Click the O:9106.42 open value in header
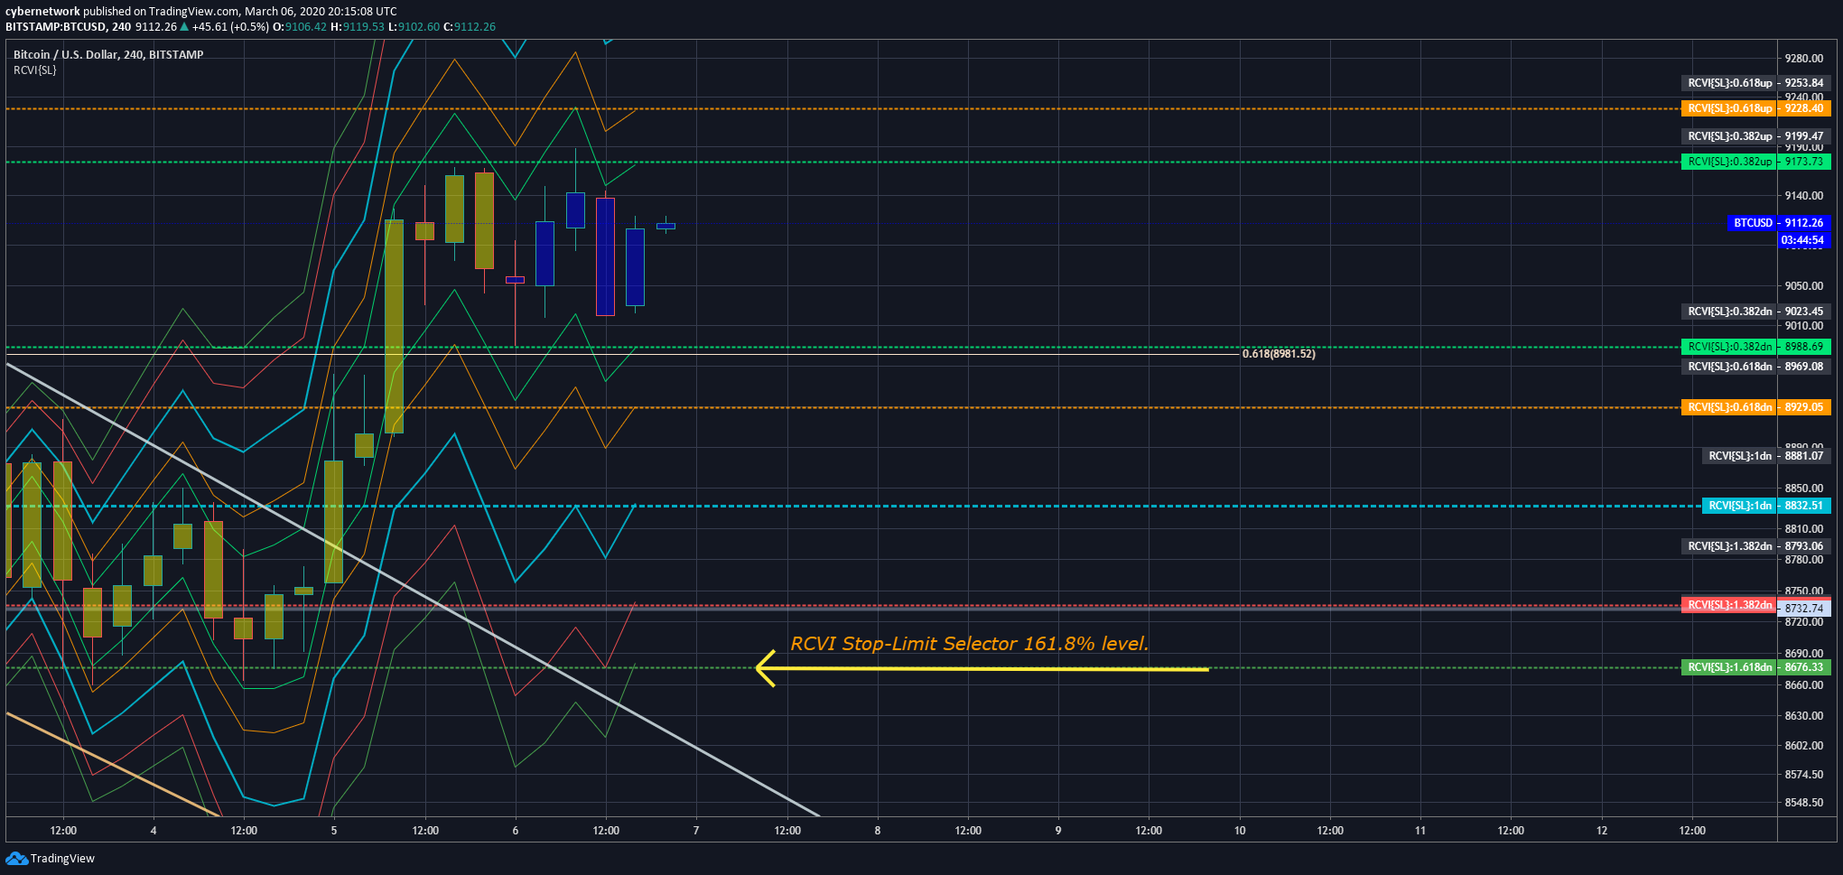The height and width of the screenshot is (875, 1843). (301, 27)
